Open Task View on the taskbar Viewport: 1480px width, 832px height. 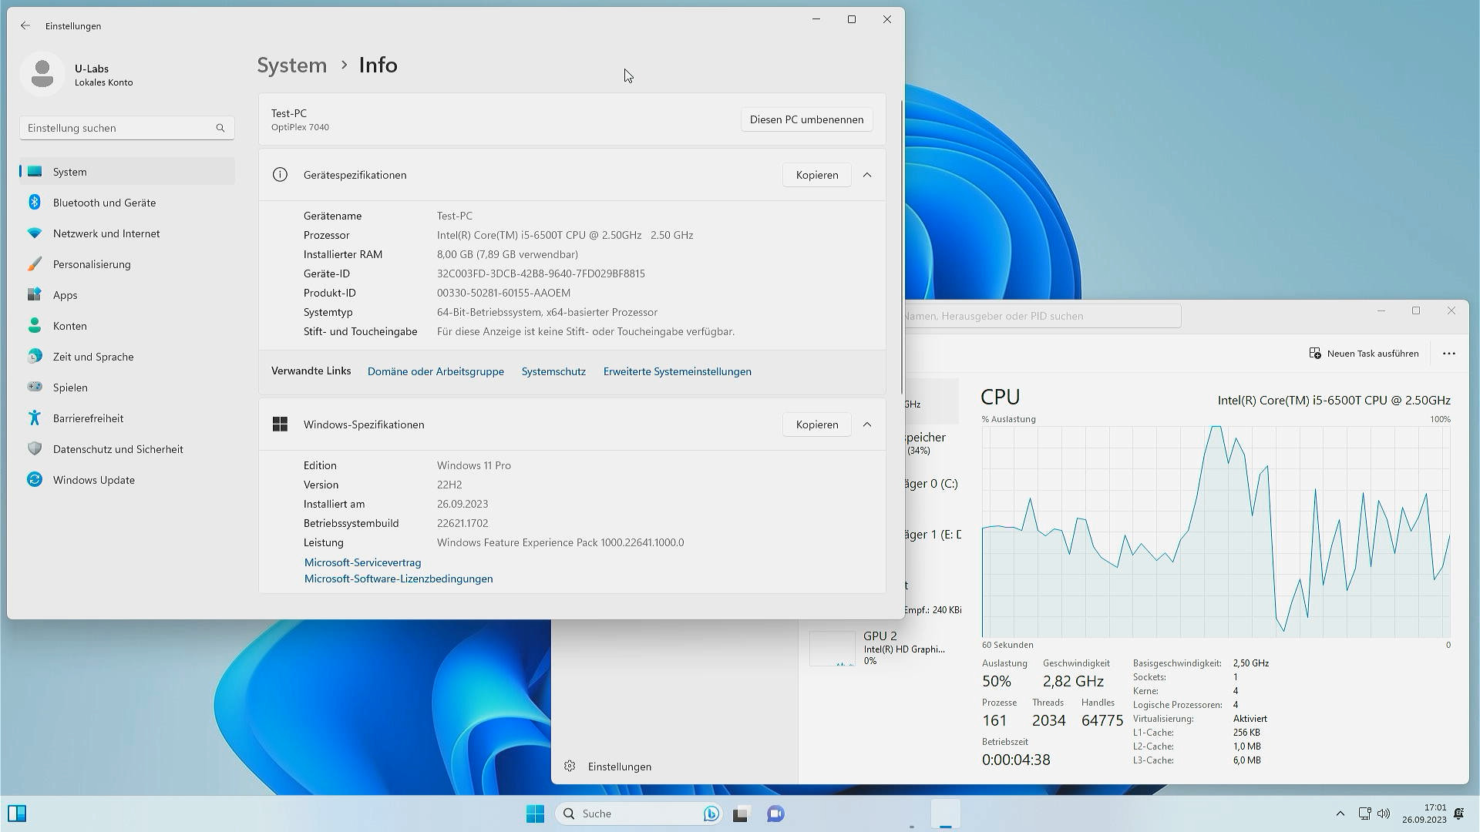741,814
